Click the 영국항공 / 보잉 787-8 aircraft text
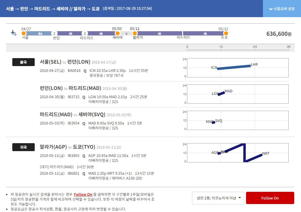Image resolution: width=301 pixels, height=212 pixels. (106, 76)
